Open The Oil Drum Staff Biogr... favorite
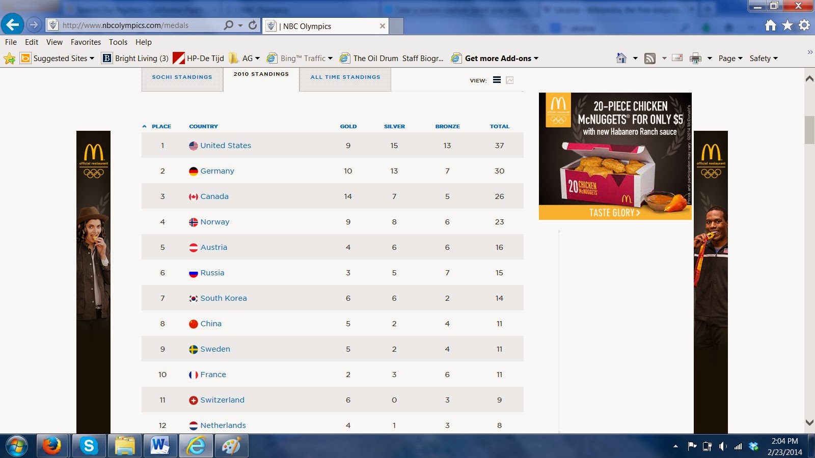Viewport: 815px width, 458px height. click(392, 59)
